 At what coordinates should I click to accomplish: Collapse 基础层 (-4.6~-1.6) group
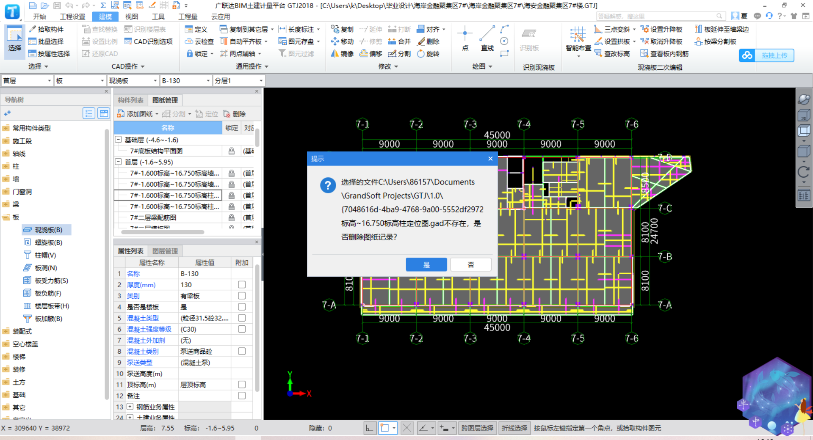[119, 140]
